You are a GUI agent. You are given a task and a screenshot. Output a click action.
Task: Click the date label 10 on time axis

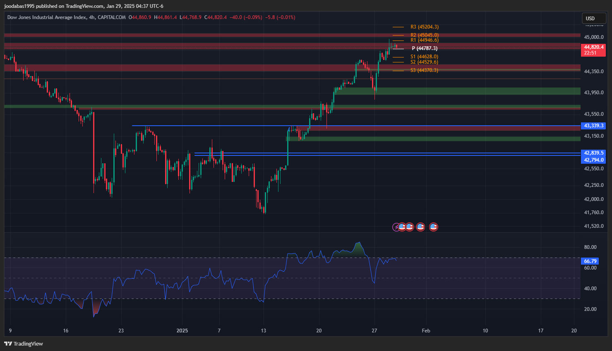tap(485, 331)
